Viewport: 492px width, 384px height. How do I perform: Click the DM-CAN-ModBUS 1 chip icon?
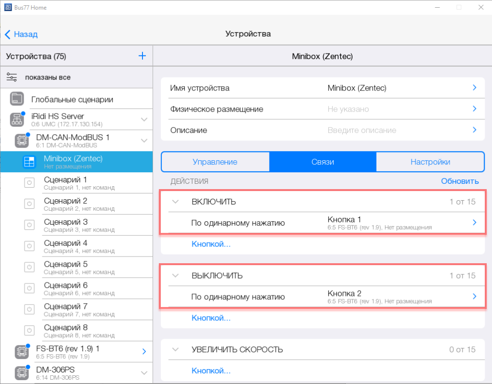point(22,141)
